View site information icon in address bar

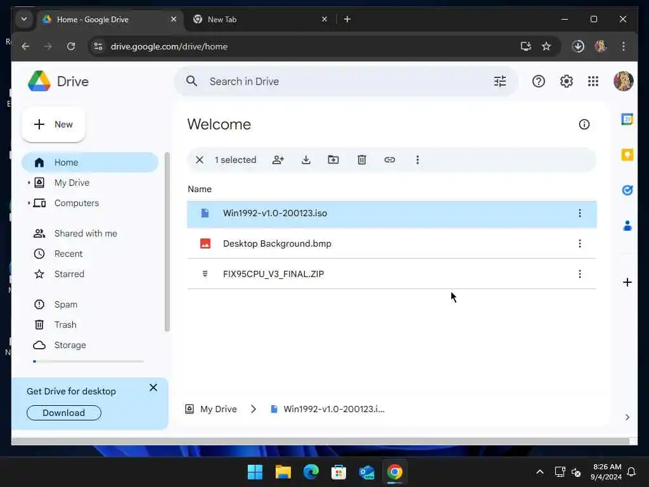click(x=98, y=46)
